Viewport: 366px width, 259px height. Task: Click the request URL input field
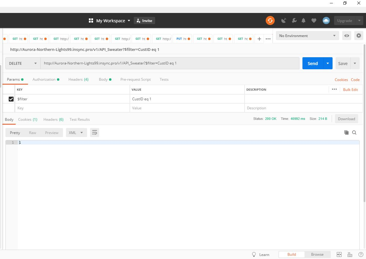(170, 63)
